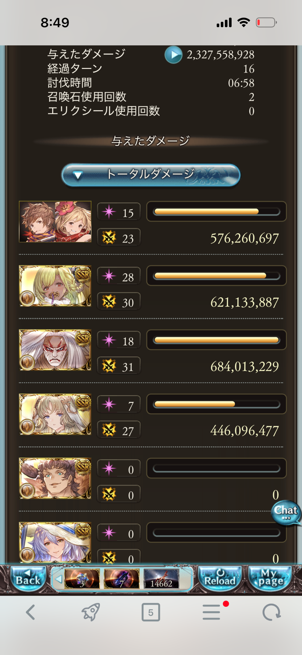Tap the Back button
This screenshot has height=655, width=302.
28,578
